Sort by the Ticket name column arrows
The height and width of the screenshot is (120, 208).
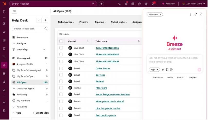point(139,41)
